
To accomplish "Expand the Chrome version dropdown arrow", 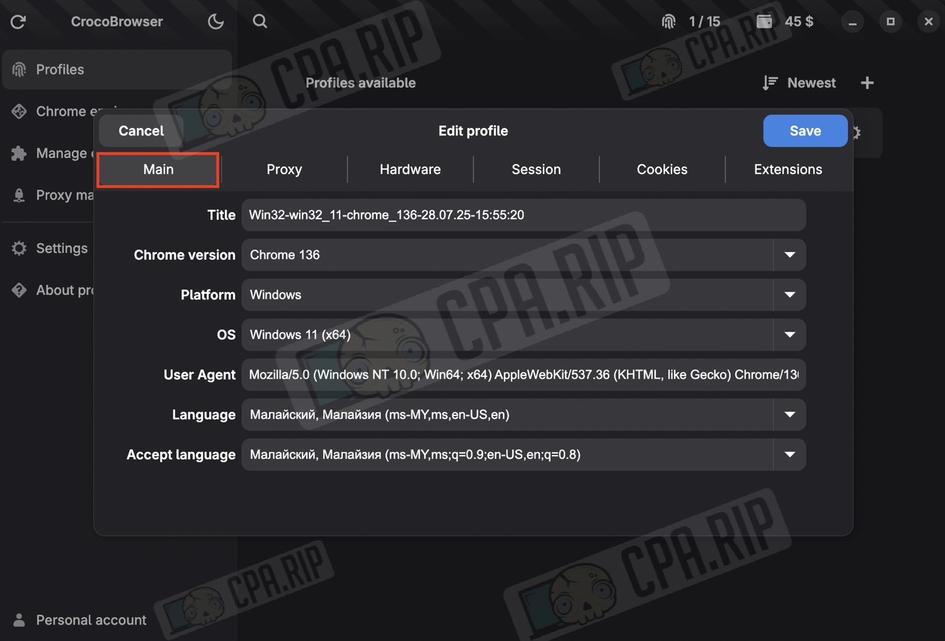I will pyautogui.click(x=789, y=255).
